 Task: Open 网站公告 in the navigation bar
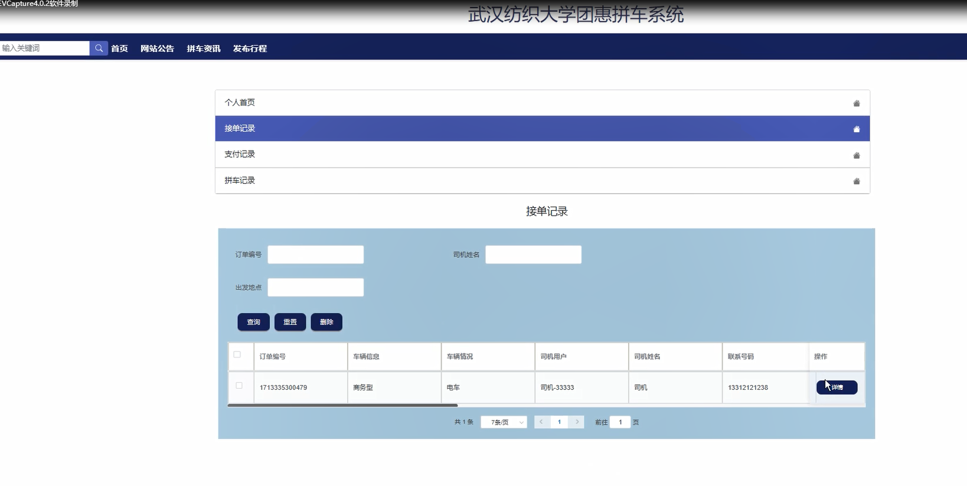(x=157, y=48)
